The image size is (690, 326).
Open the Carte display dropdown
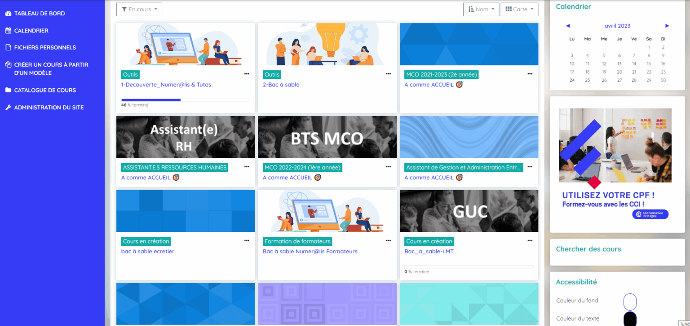519,9
